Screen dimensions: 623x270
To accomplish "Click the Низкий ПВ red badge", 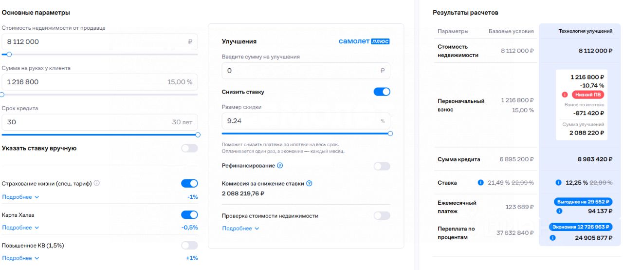I will (587, 95).
